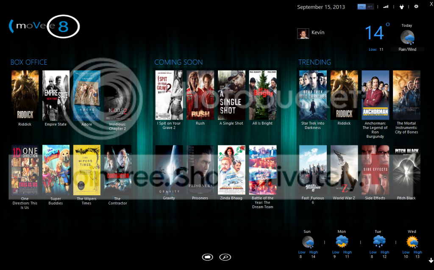Open the Prisoners movie poster

200,170
